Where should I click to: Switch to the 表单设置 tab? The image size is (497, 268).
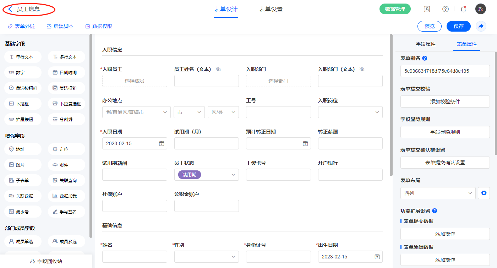(271, 9)
